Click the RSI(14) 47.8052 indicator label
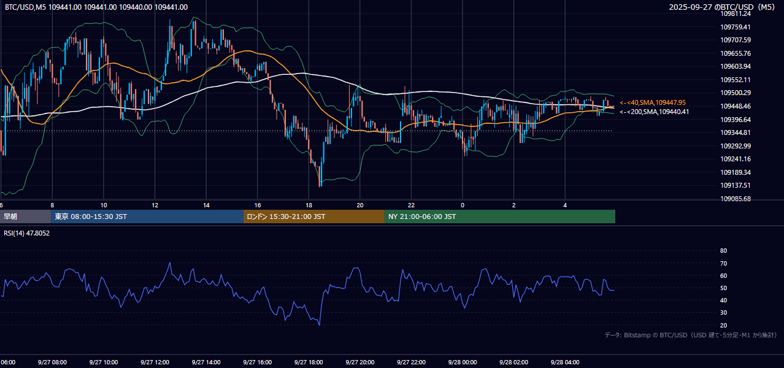Screen dimensions: 784x368 point(27,233)
